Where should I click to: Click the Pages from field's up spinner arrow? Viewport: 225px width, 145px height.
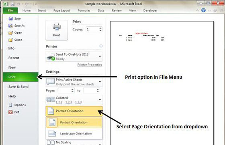72,89
